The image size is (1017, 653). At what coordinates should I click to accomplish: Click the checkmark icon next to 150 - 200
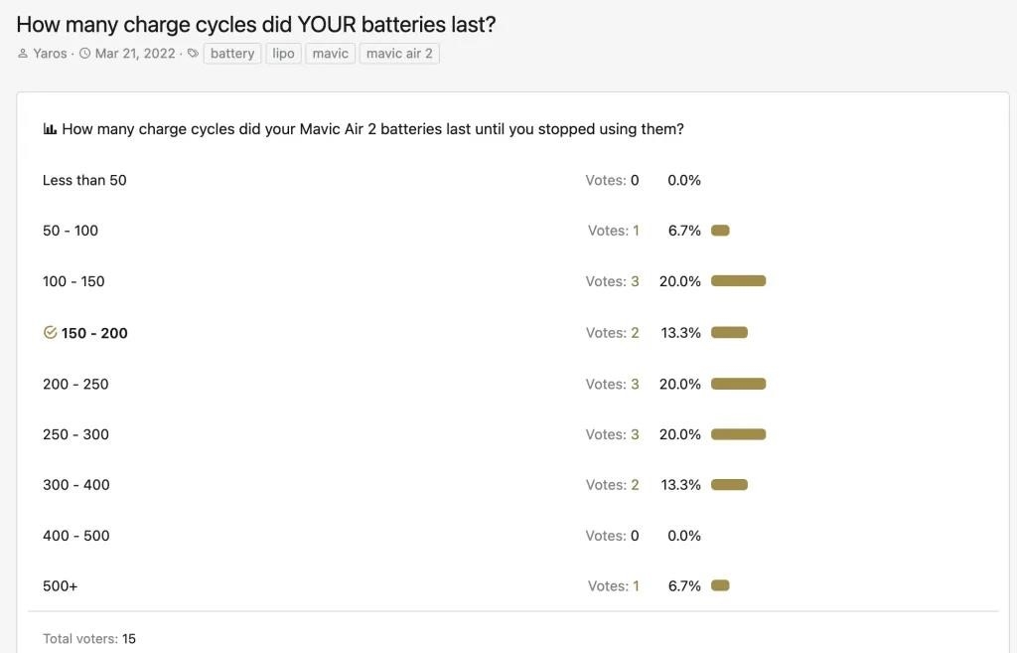pos(50,333)
